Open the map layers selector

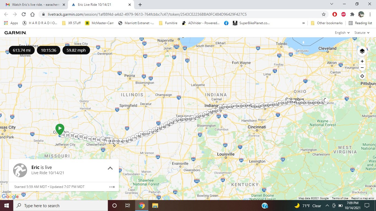[362, 51]
